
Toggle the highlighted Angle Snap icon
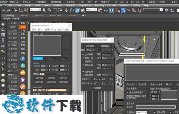pos(123,10)
